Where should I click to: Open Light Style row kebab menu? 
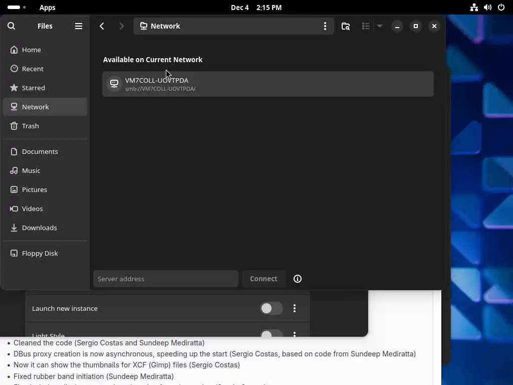(295, 334)
